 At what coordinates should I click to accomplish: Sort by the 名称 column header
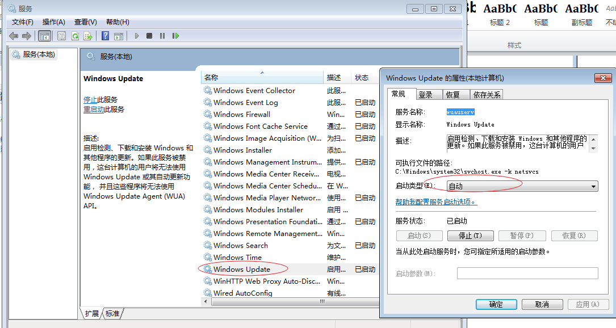click(x=262, y=78)
